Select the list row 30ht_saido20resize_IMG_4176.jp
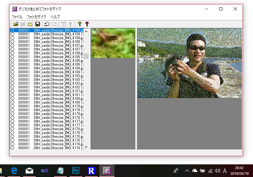The image size is (253, 177). [47, 129]
